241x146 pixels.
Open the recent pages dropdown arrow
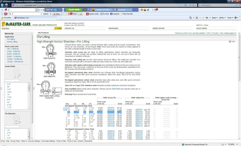(x=10, y=5)
